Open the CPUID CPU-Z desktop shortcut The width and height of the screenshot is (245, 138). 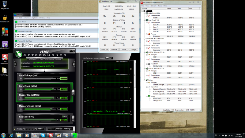(x=5, y=45)
